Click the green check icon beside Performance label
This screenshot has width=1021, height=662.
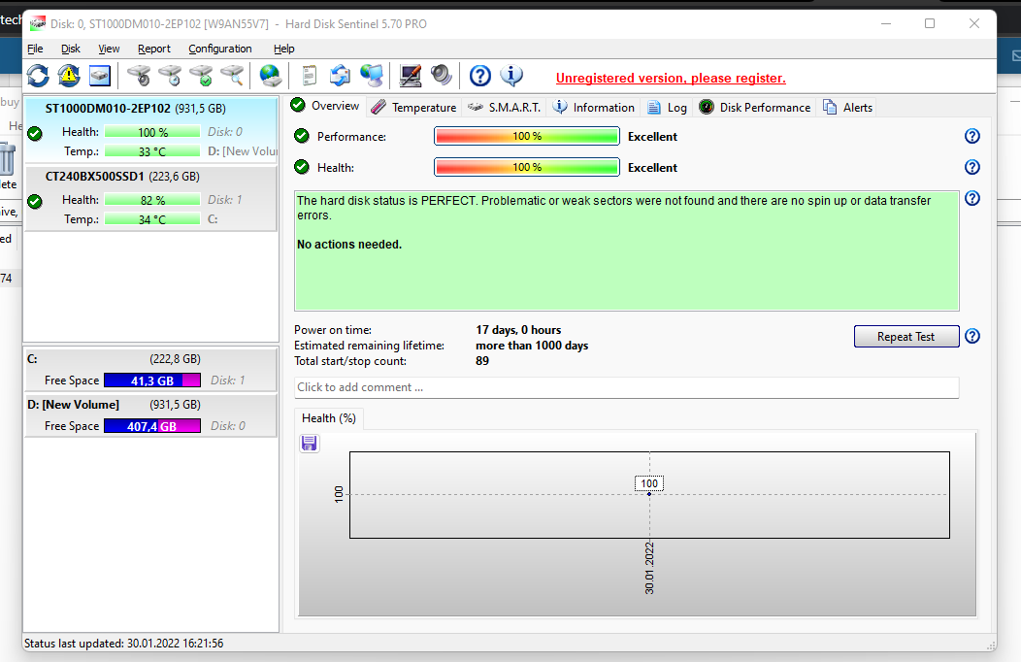pyautogui.click(x=302, y=136)
